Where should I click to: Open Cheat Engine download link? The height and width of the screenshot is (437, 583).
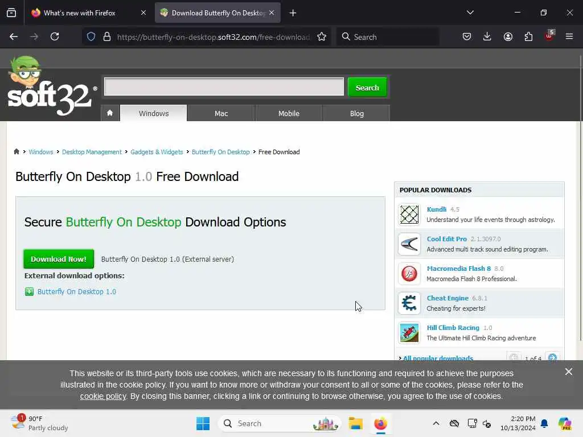(447, 298)
